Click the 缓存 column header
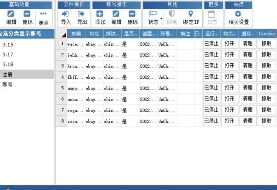277x190 pixels. click(x=248, y=34)
